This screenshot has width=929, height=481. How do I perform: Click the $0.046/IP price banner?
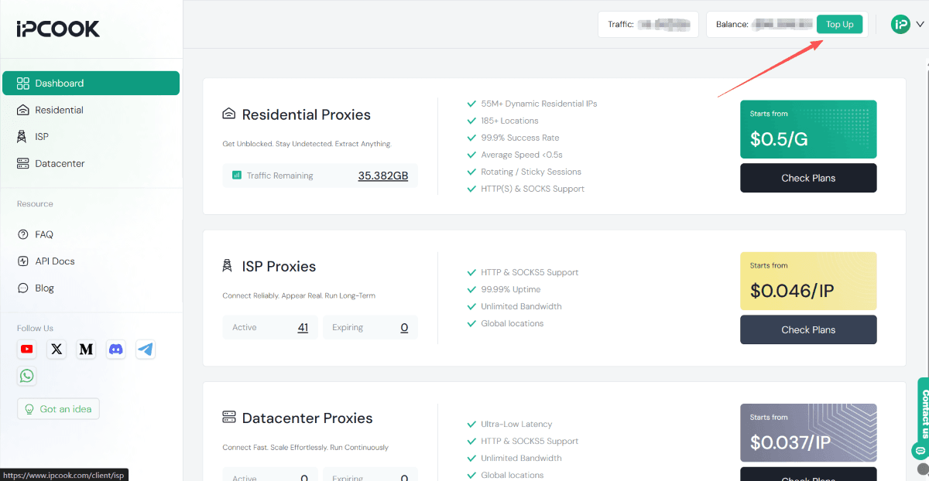coord(808,281)
